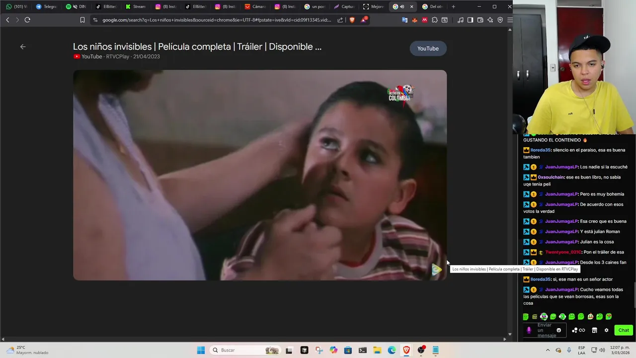Image resolution: width=636 pixels, height=358 pixels.
Task: Click username 0xsoulchain in chat
Action: 551,177
